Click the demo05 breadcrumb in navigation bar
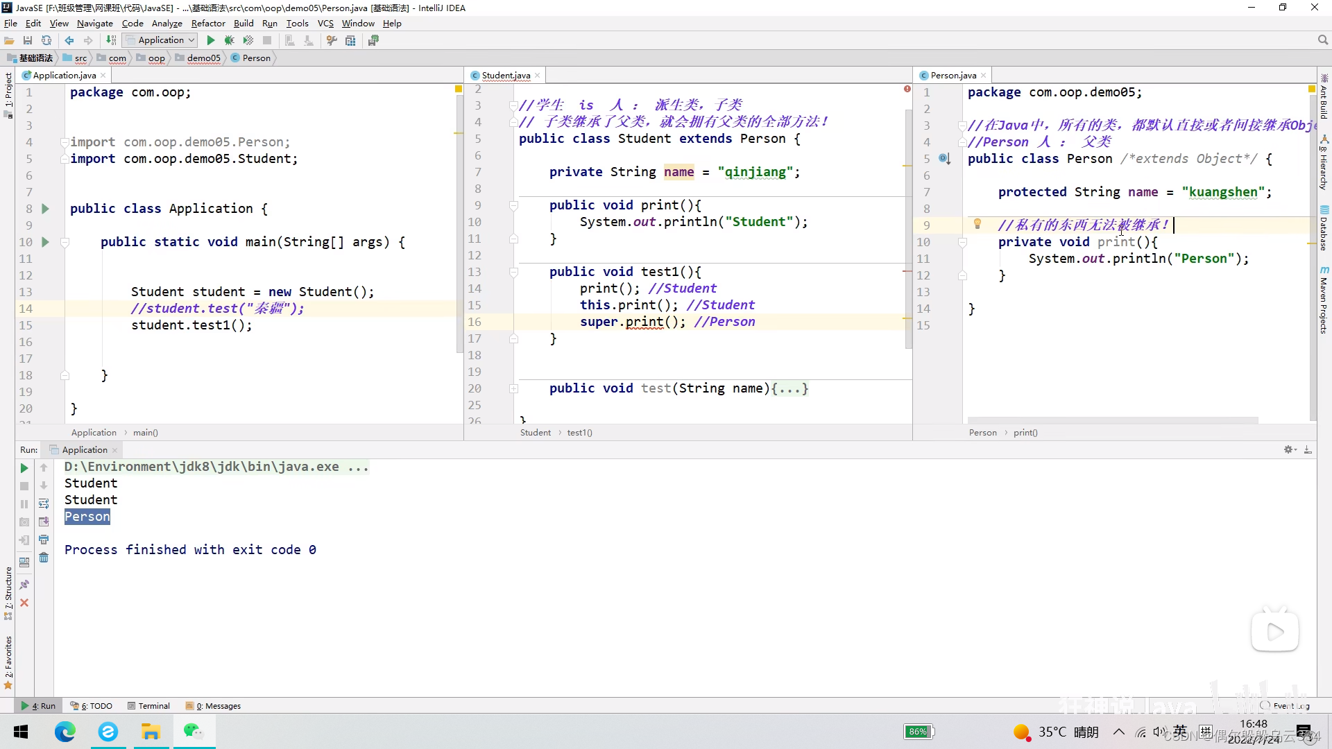 click(203, 58)
